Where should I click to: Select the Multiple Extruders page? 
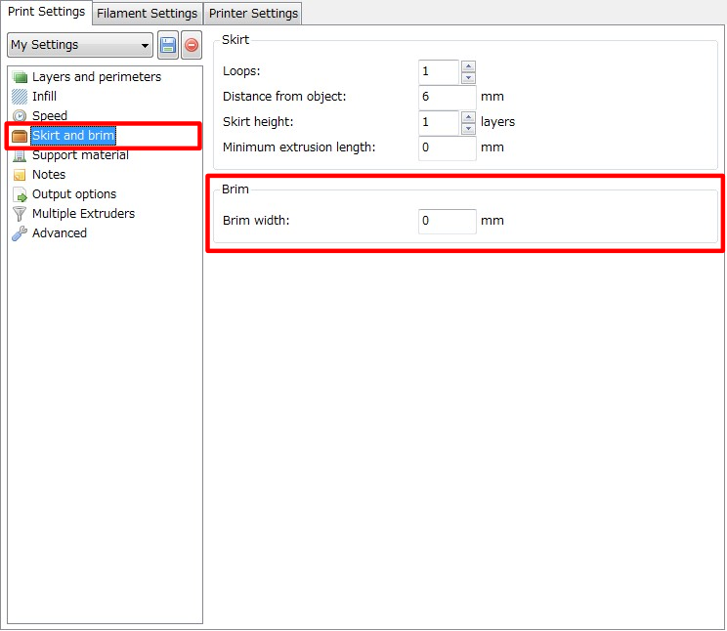[x=83, y=214]
